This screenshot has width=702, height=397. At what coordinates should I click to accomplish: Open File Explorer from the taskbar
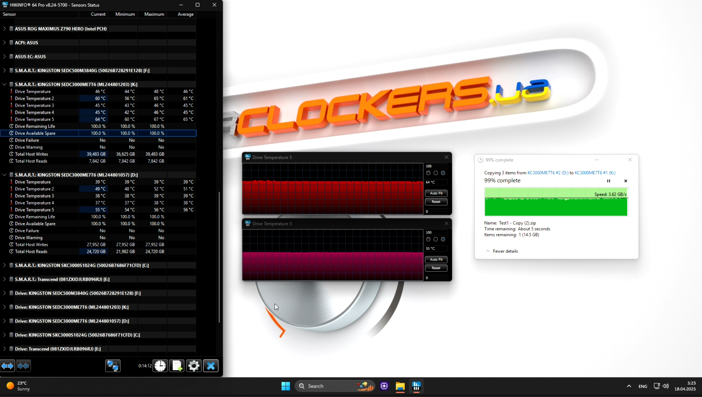(x=400, y=386)
